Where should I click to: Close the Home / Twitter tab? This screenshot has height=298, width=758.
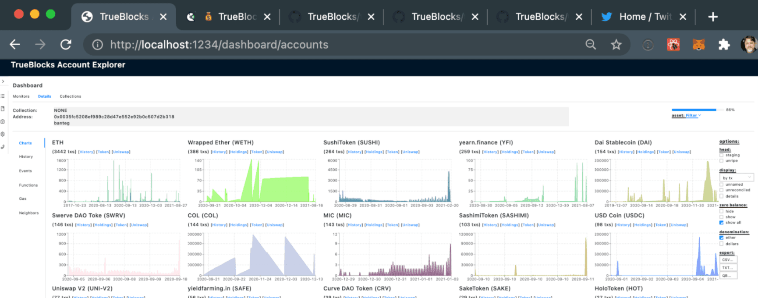[x=683, y=17]
